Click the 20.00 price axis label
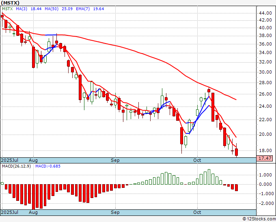The image size is (276, 222). click(x=265, y=134)
